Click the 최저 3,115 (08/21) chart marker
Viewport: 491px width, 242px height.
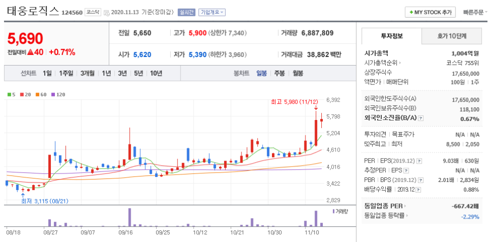[44, 201]
